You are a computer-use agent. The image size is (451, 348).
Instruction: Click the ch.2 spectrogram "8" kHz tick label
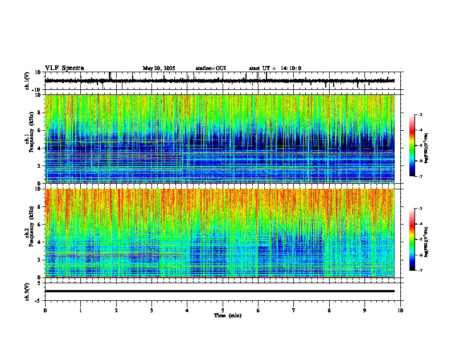pyautogui.click(x=40, y=206)
